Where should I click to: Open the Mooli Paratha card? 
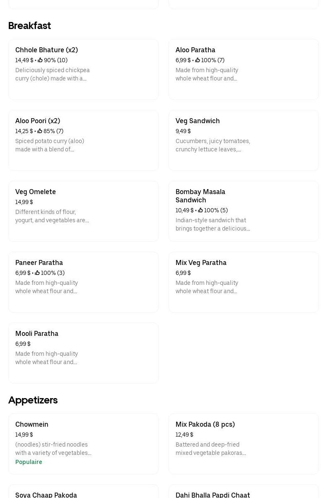pos(37,334)
